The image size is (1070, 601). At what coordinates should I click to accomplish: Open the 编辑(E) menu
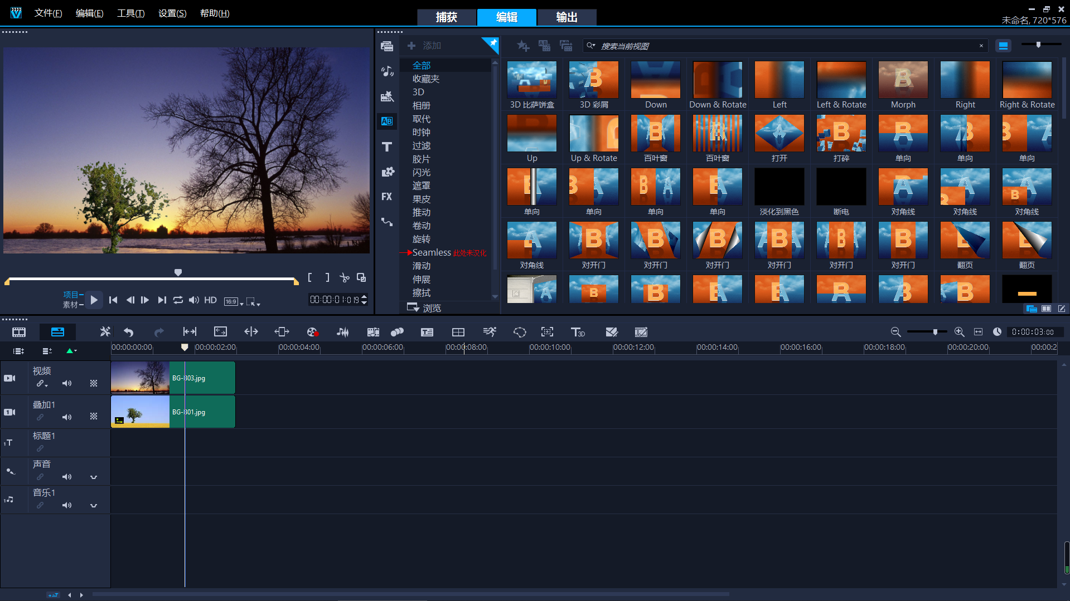click(89, 13)
